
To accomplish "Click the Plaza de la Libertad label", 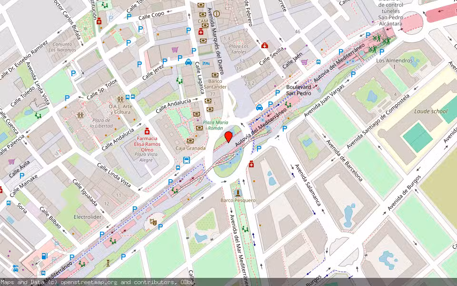I will point(101,123).
